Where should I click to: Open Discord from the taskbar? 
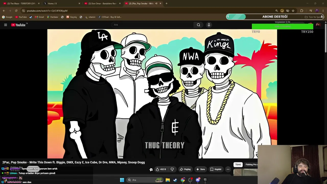(x=198, y=180)
